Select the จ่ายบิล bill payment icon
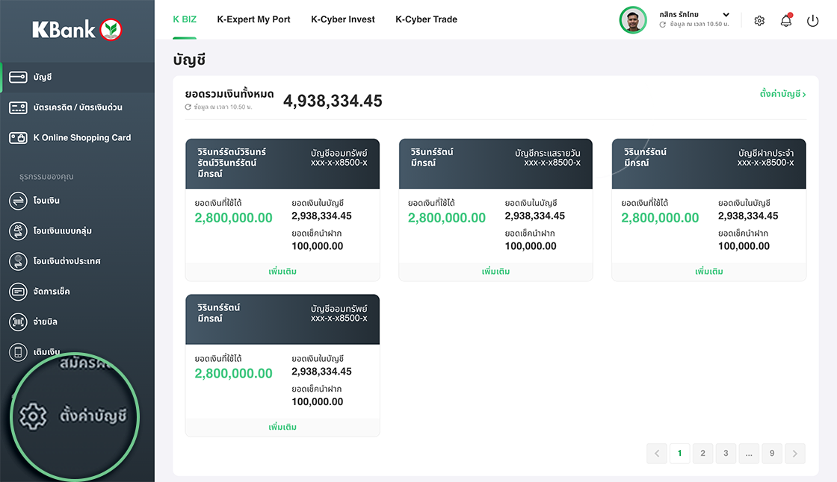 (x=19, y=322)
